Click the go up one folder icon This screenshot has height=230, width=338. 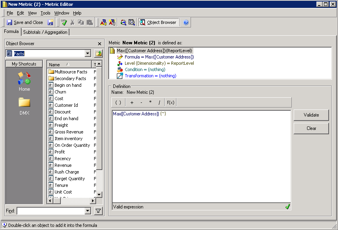click(98, 54)
